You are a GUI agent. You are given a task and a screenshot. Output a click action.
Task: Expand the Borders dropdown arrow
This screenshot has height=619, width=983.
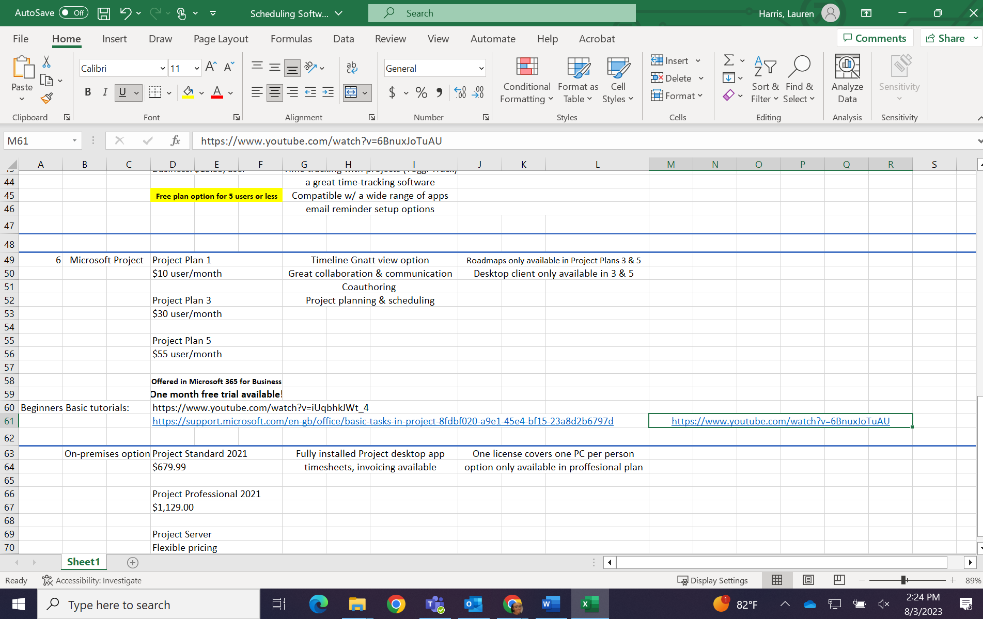pyautogui.click(x=169, y=93)
